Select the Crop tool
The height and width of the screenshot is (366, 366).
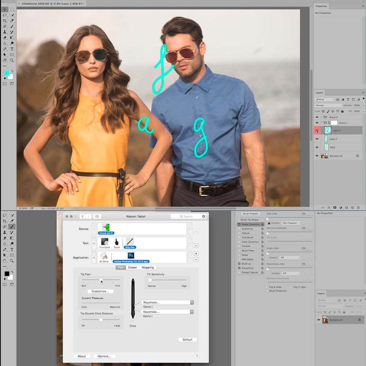(4, 20)
